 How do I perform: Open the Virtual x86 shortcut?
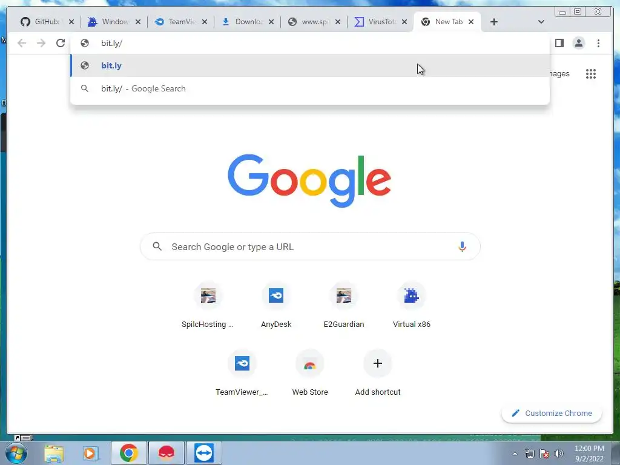coord(411,306)
